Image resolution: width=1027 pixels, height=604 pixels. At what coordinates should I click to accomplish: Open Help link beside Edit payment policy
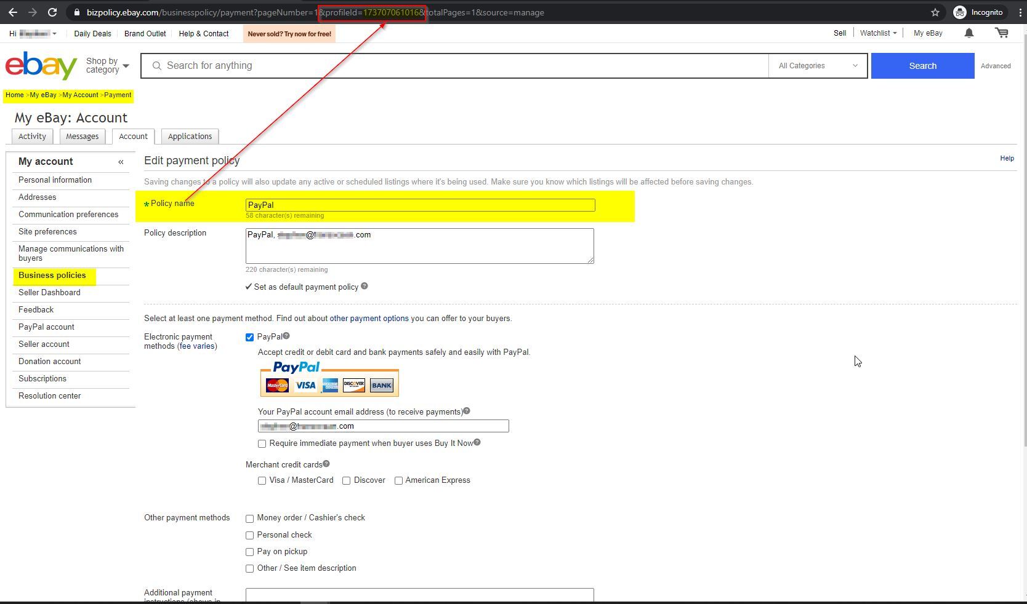(1007, 158)
